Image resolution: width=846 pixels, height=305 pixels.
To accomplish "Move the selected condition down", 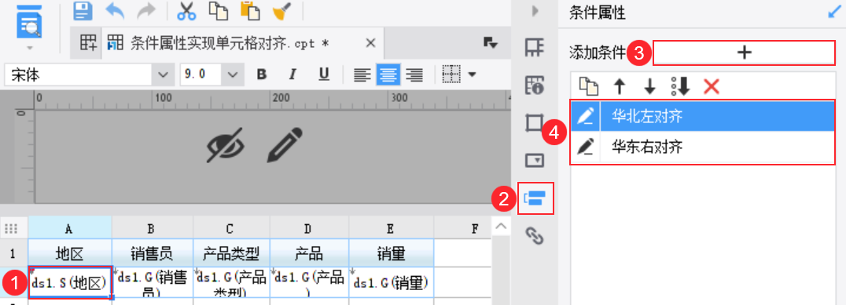I will coord(649,85).
